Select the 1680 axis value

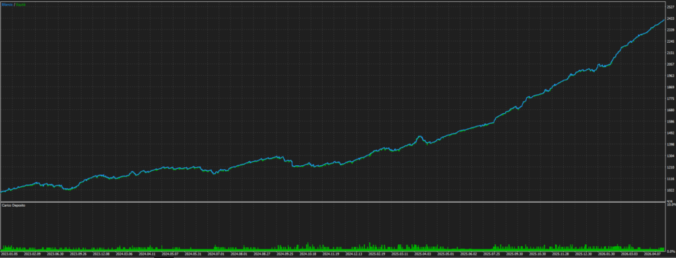(671, 110)
